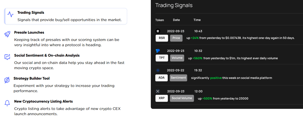Click the Trading Signals pulse icon
The image size is (303, 119).
(10, 15)
